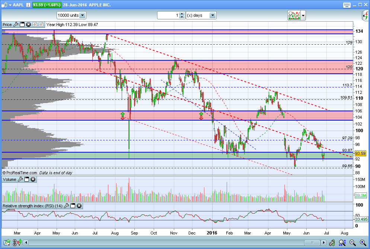
Task: Click the timeframe number input field
Action: pyautogui.click(x=168, y=15)
